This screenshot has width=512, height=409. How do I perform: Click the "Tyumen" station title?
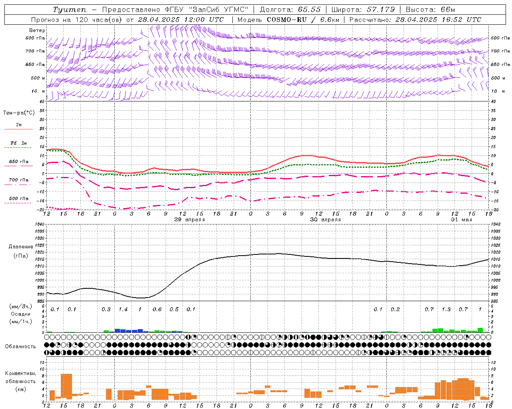[x=69, y=10]
